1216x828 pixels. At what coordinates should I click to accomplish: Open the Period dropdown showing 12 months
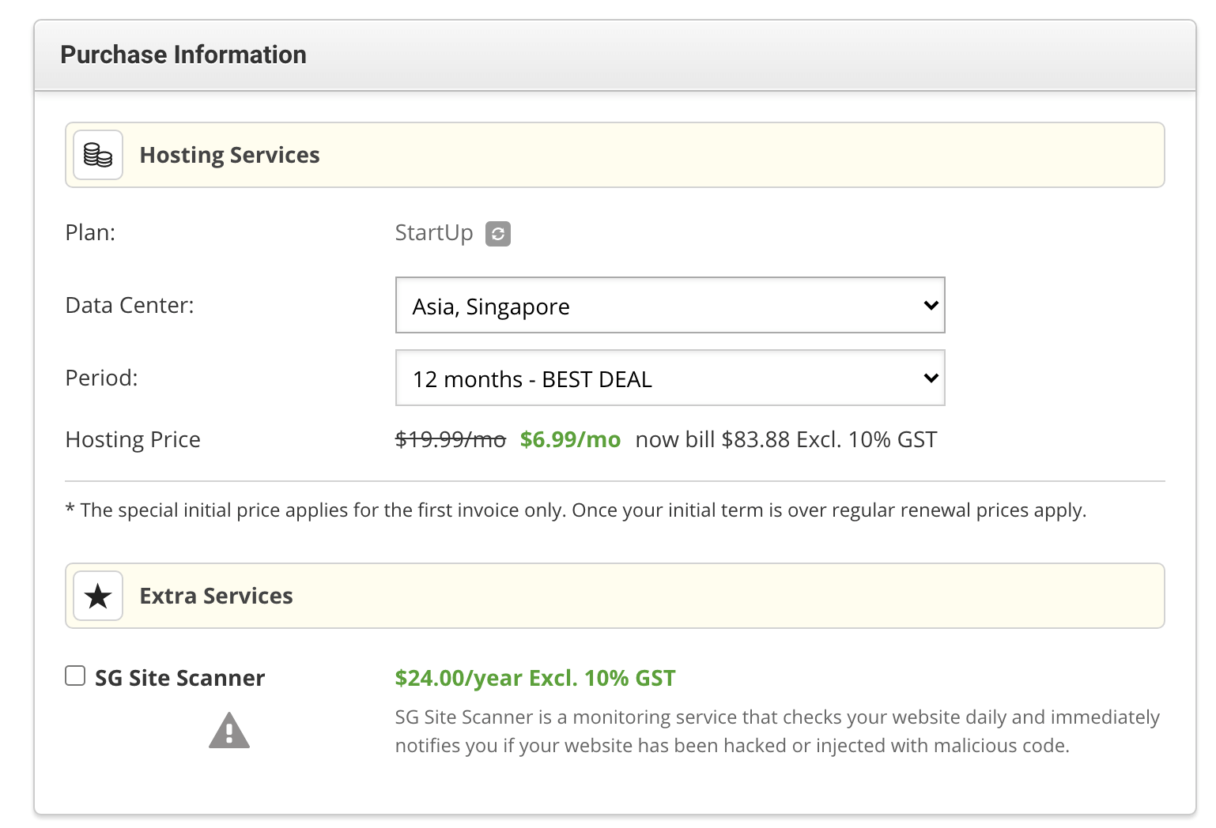[x=670, y=378]
